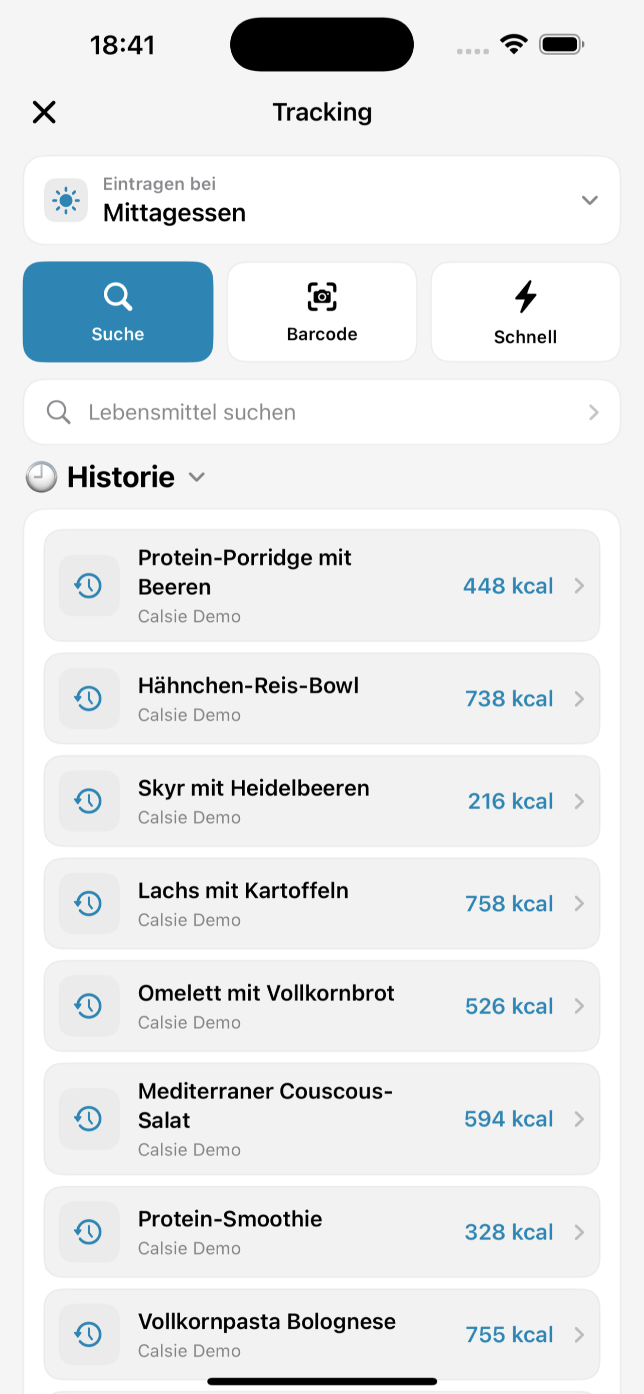The width and height of the screenshot is (644, 1394).
Task: Open Protein-Porridge mit Beeren entry
Action: pyautogui.click(x=321, y=586)
